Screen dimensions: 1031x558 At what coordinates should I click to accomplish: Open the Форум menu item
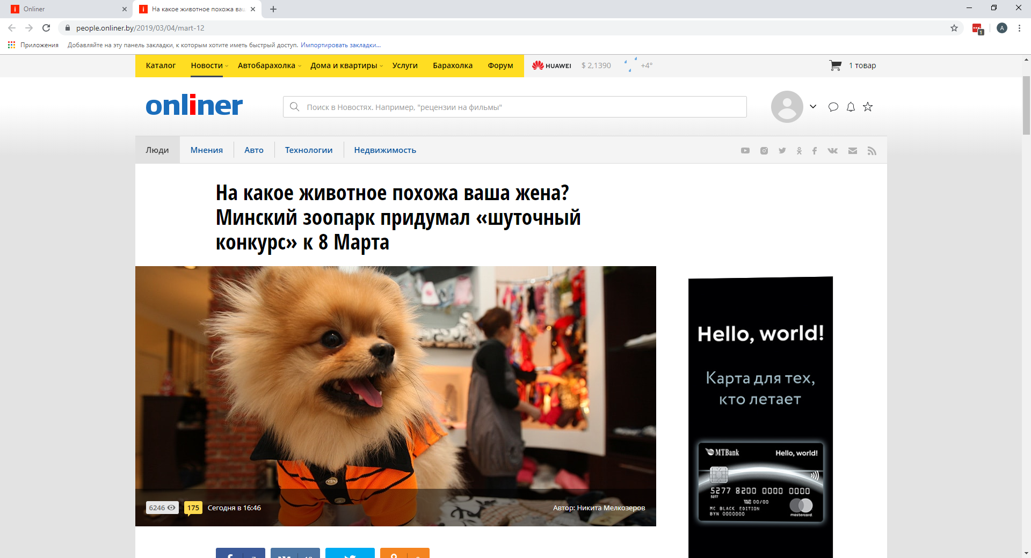[500, 65]
